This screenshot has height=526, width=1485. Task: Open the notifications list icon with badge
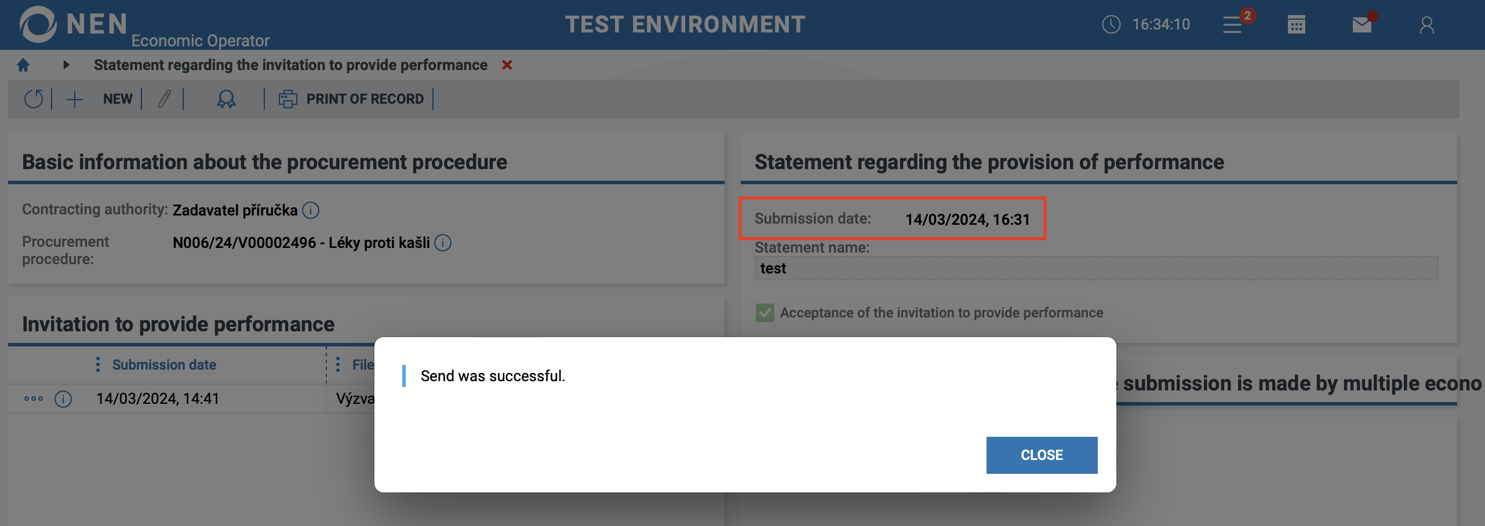point(1233,25)
